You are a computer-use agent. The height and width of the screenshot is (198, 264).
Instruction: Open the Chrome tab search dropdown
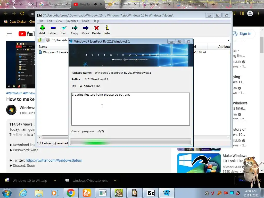pos(233,4)
